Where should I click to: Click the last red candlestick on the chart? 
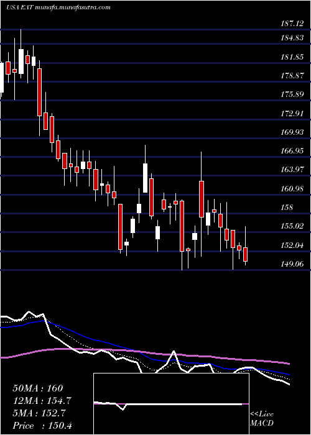pos(245,254)
